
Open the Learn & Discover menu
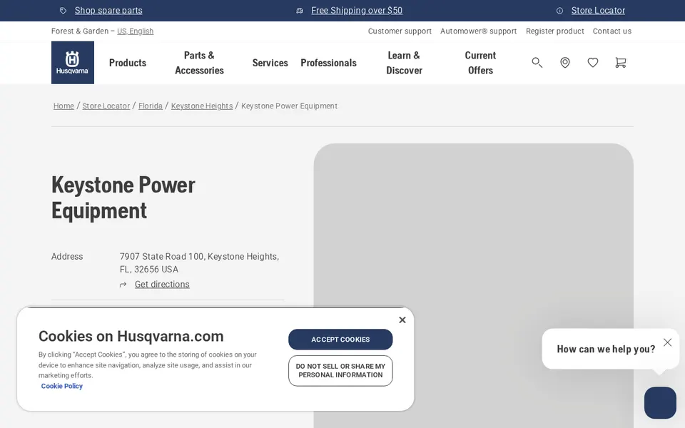(404, 63)
